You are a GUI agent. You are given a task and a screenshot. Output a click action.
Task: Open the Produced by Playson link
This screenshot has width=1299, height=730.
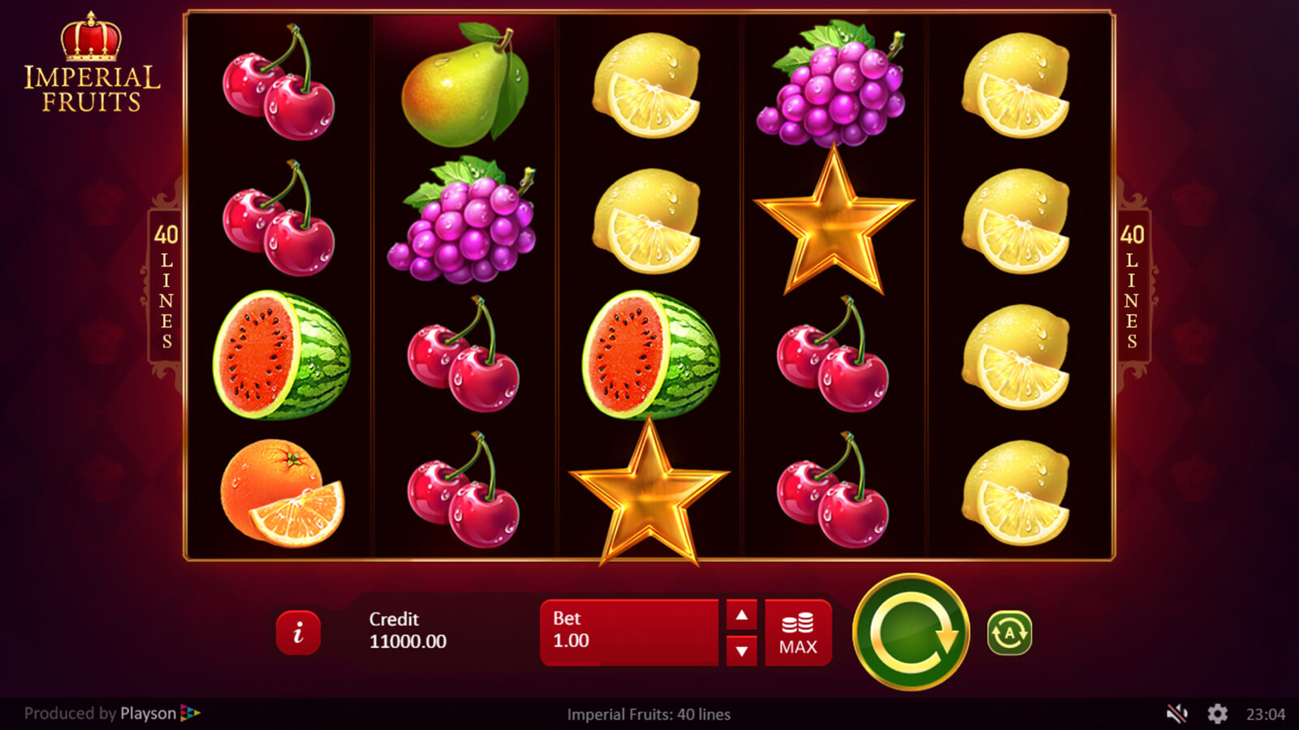(112, 714)
